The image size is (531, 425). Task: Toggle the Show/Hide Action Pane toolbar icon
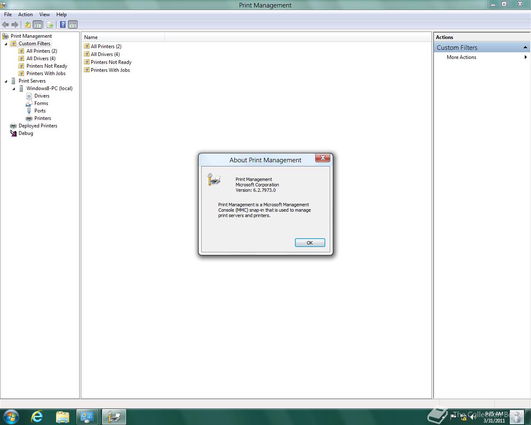(73, 25)
